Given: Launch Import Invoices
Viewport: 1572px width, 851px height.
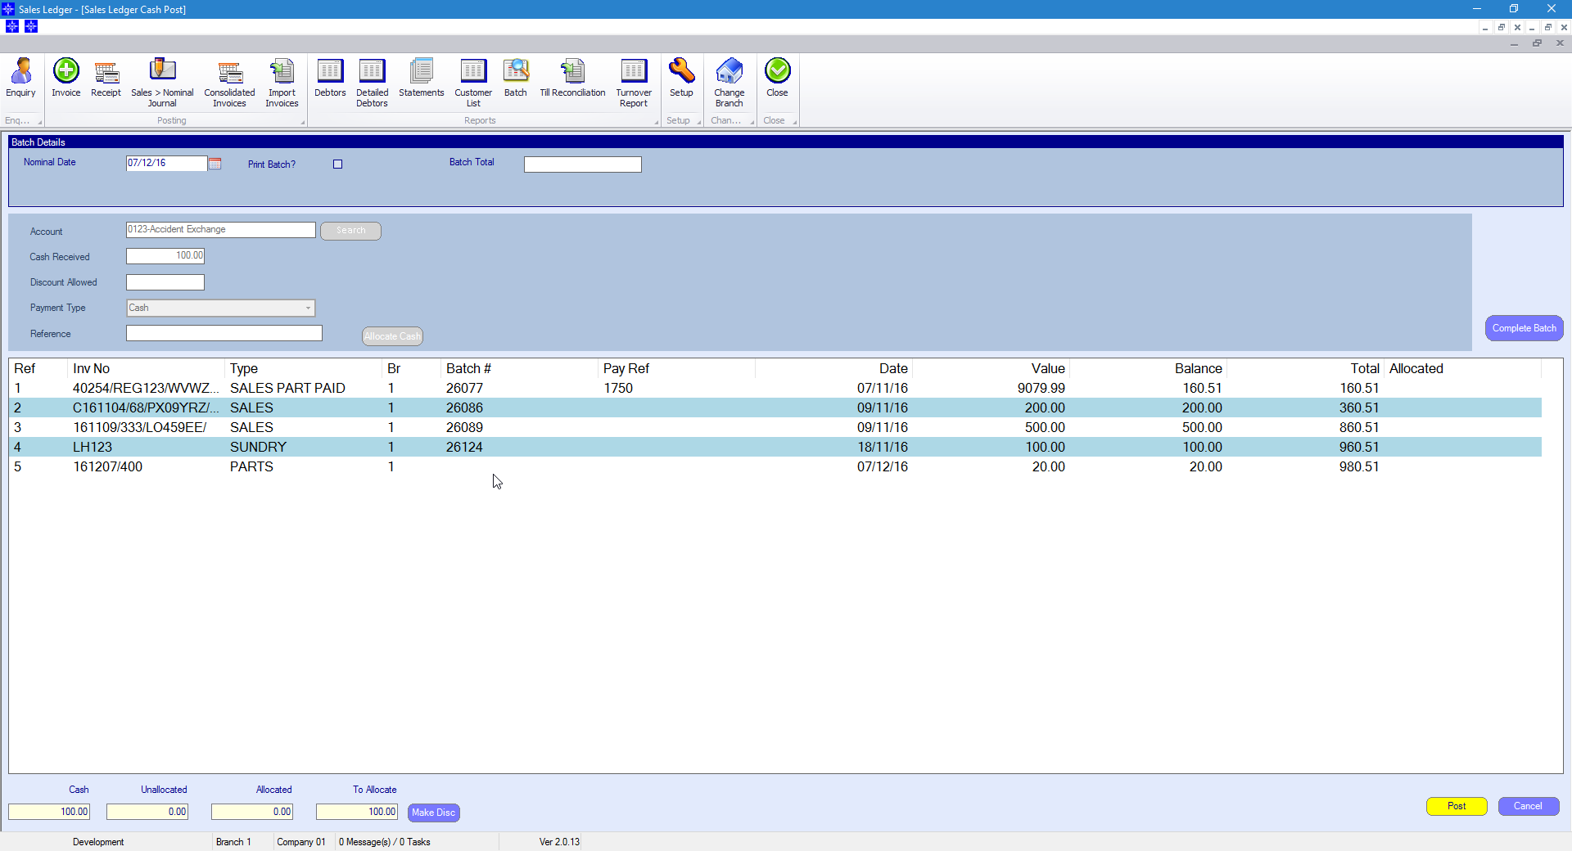Looking at the screenshot, I should [282, 83].
